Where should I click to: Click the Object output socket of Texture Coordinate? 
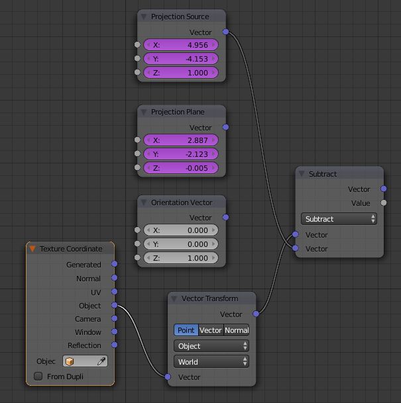point(114,305)
